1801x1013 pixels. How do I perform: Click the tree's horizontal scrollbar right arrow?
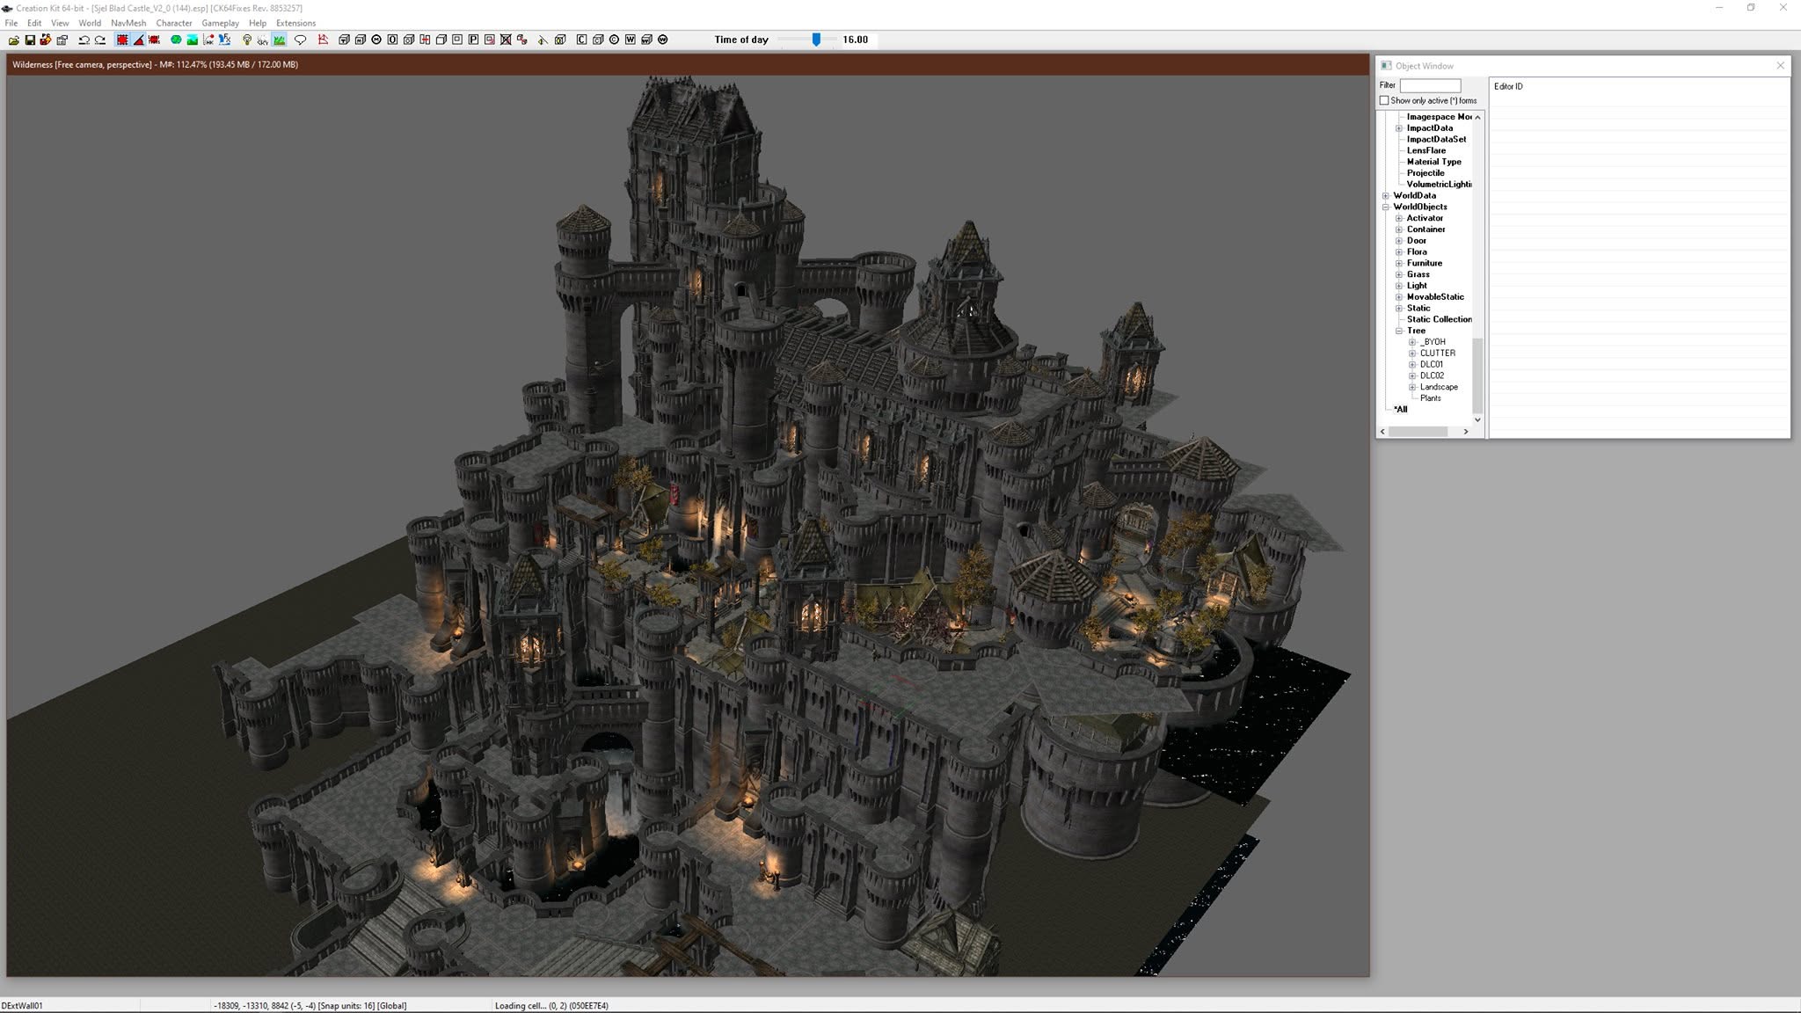coord(1465,432)
